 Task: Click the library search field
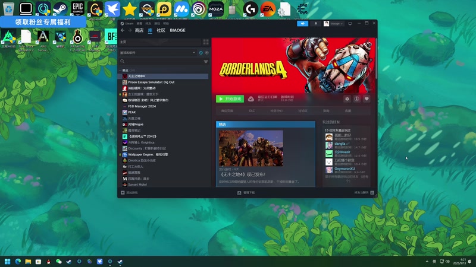coord(161,62)
